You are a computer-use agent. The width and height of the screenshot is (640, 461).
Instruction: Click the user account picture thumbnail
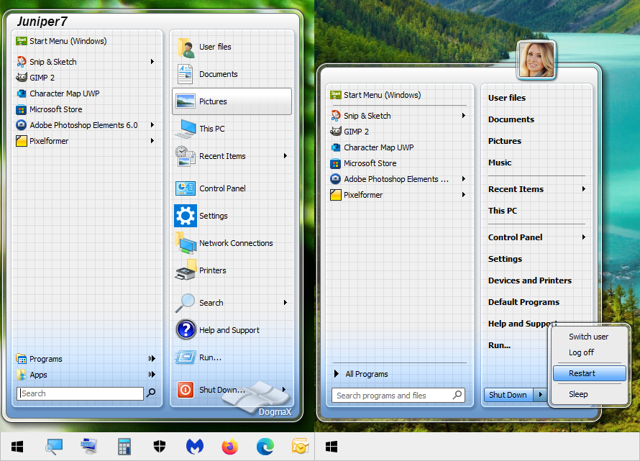tap(536, 59)
